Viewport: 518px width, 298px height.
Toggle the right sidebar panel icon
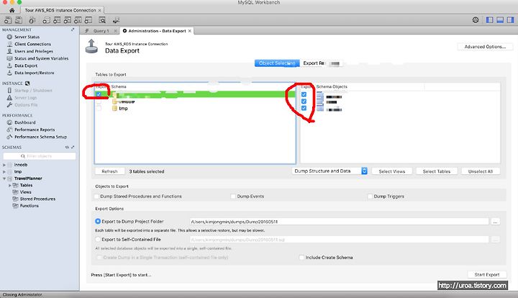click(510, 20)
